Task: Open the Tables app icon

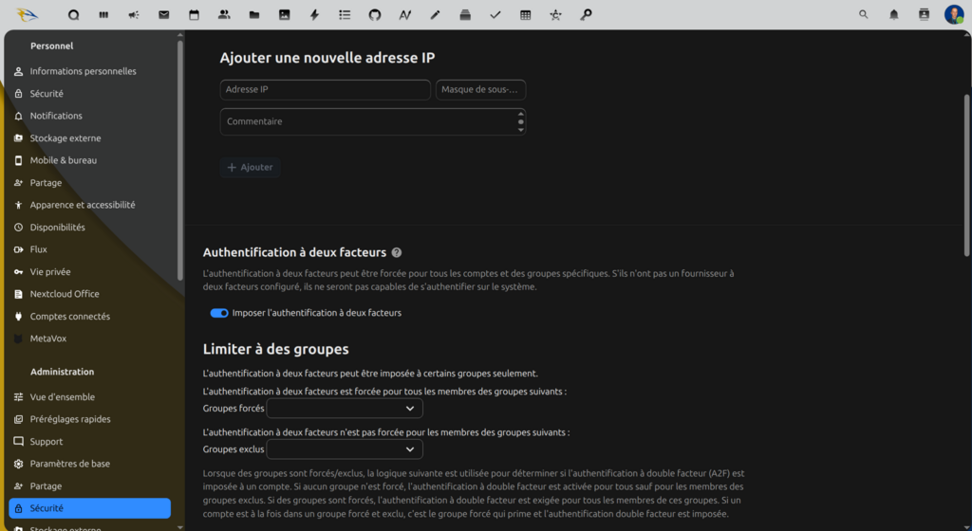Action: coord(525,15)
